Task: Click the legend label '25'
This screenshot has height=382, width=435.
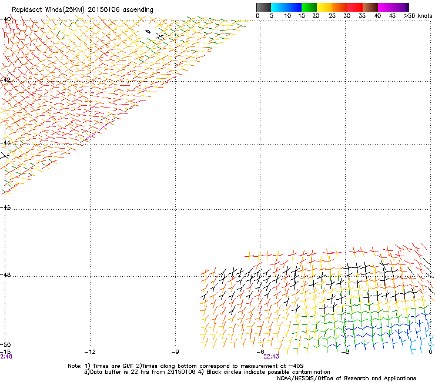Action: tap(332, 16)
